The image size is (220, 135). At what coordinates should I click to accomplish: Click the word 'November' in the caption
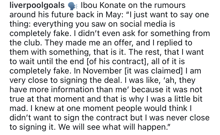pos(102,71)
